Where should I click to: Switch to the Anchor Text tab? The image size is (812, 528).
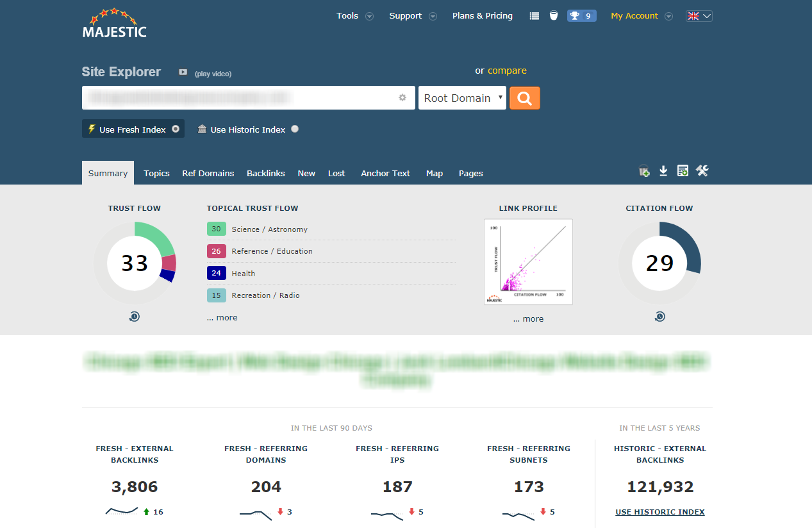385,173
